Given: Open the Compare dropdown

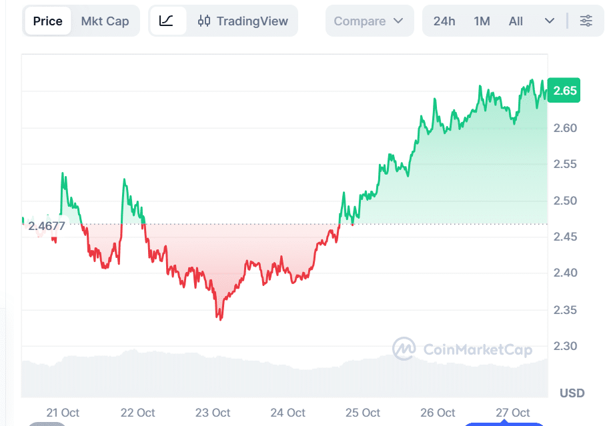Looking at the screenshot, I should pyautogui.click(x=369, y=21).
